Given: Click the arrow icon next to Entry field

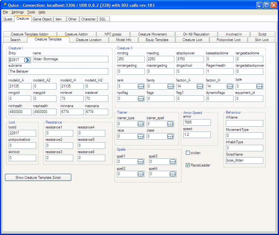Looking at the screenshot, I should tap(27, 60).
